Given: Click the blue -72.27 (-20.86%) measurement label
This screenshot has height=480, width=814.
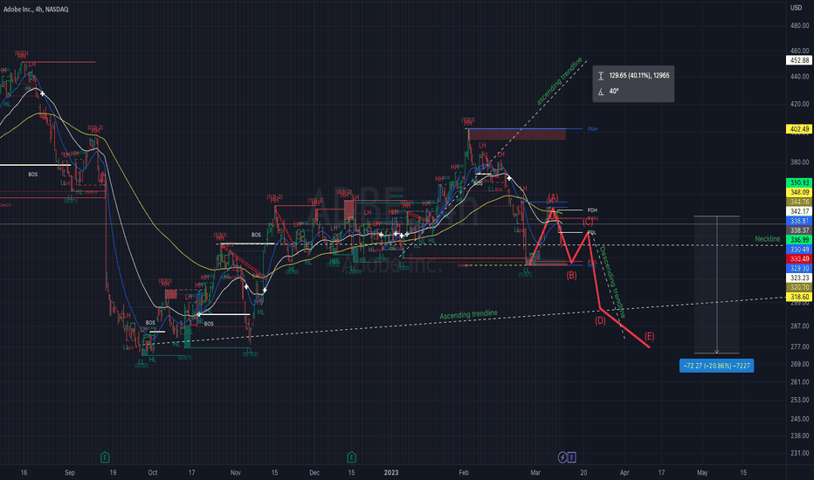Looking at the screenshot, I should (716, 366).
